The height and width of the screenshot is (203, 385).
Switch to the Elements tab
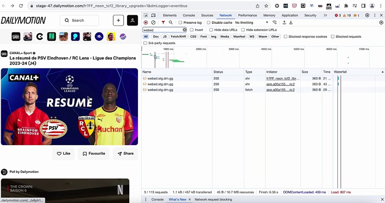[x=170, y=15]
